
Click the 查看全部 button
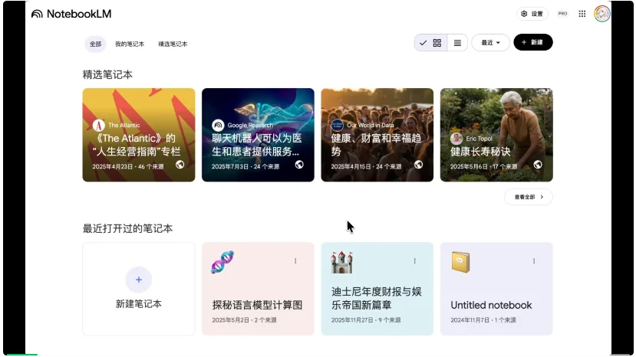point(529,197)
